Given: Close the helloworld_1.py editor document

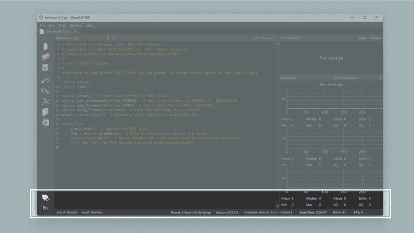Looking at the screenshot, I should pos(114,38).
